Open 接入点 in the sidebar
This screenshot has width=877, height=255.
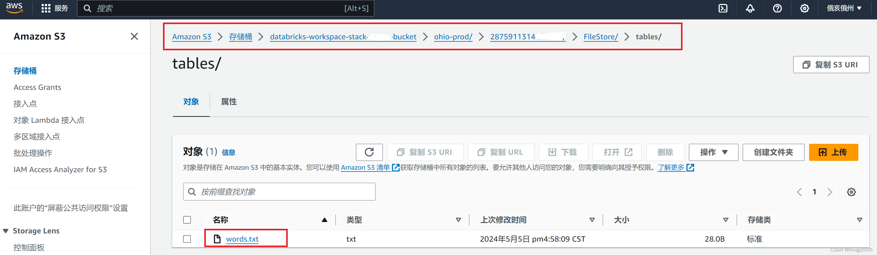coord(25,104)
